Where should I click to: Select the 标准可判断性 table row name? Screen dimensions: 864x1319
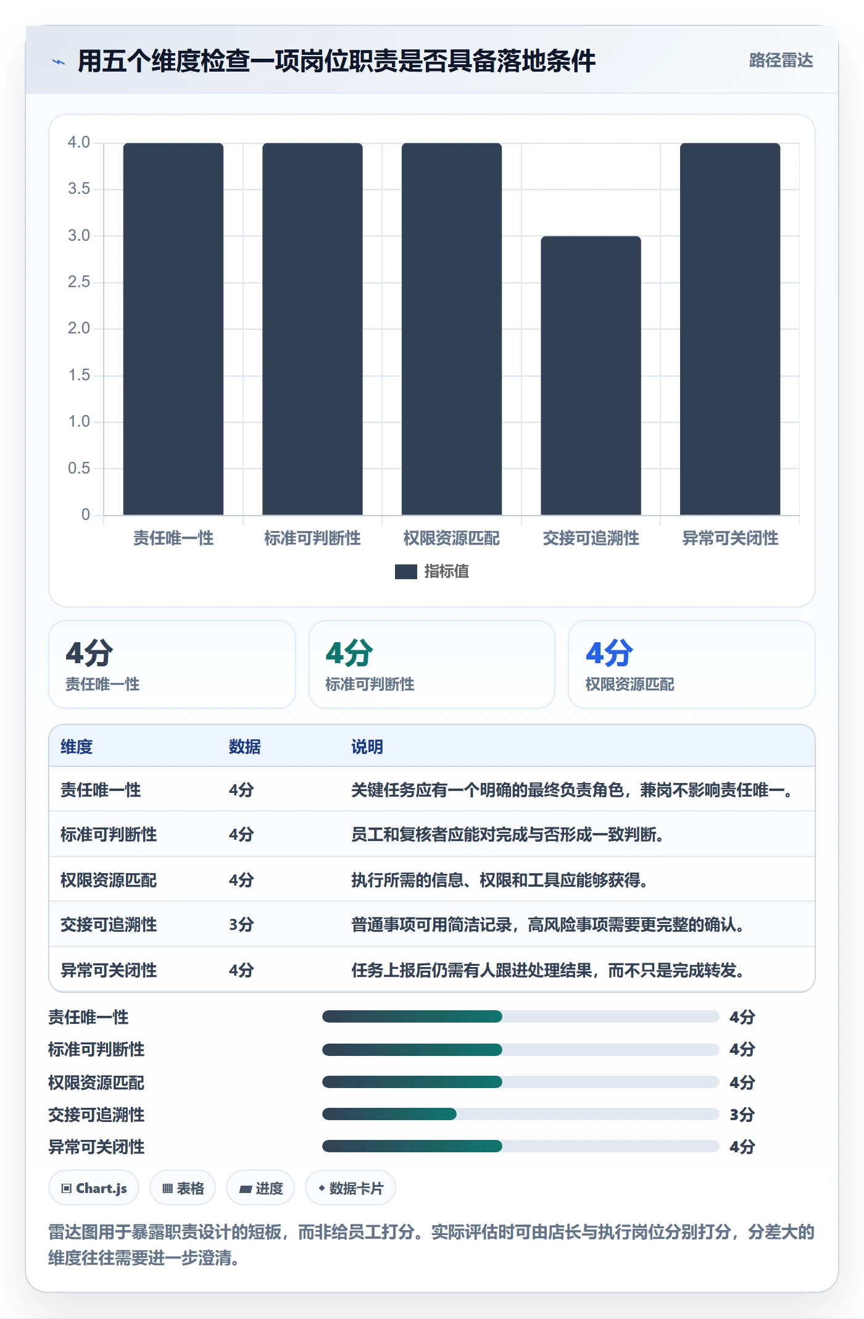109,834
